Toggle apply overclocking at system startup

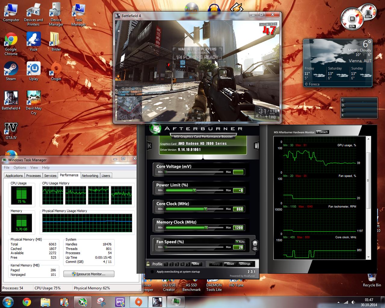[x=152, y=272]
